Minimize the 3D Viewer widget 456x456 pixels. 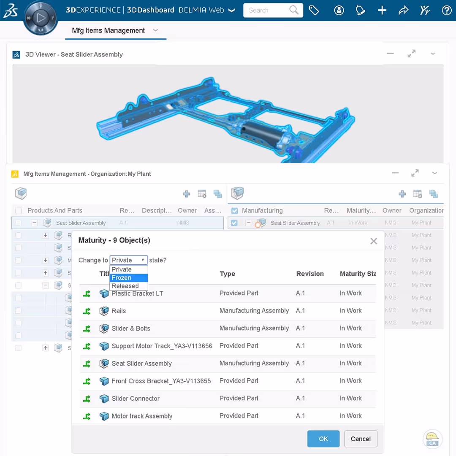tap(390, 54)
